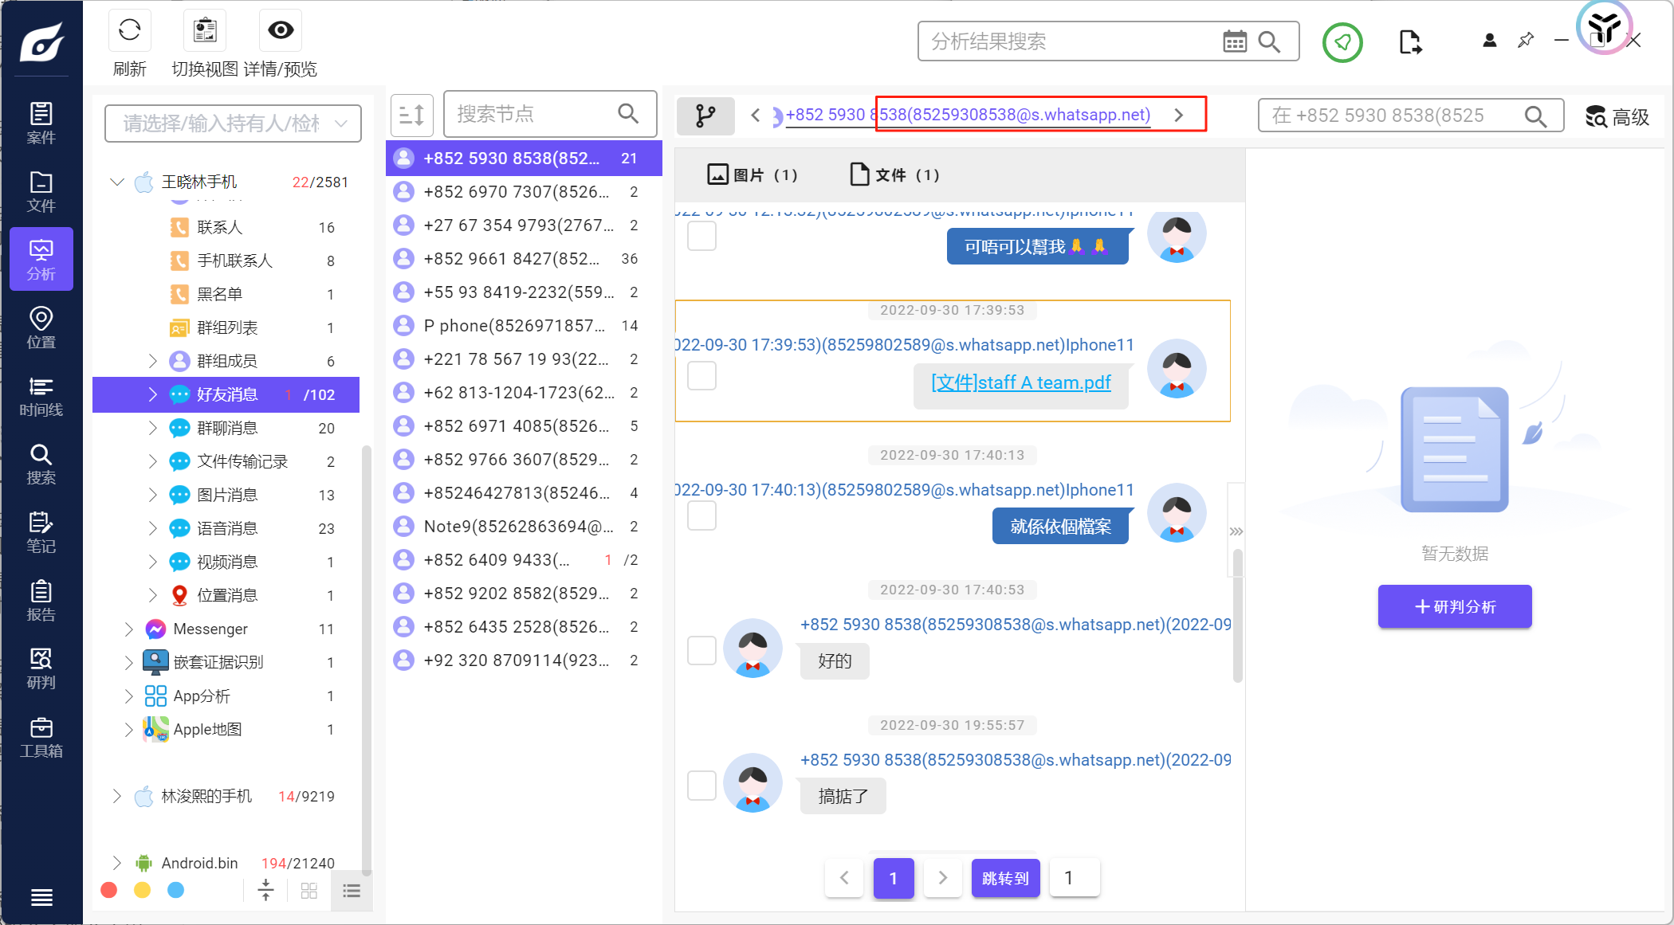Check the box beside staff A team.pdf

click(701, 375)
